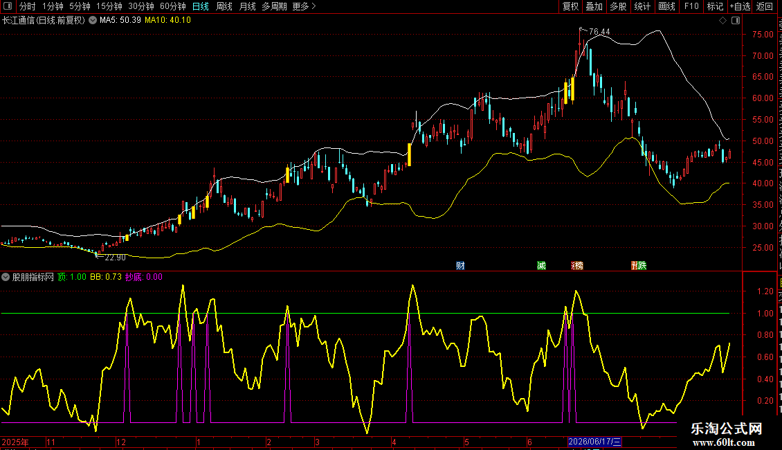Click the 股朋指标网 indicator name
Screen dimensions: 782x450
[x=33, y=277]
